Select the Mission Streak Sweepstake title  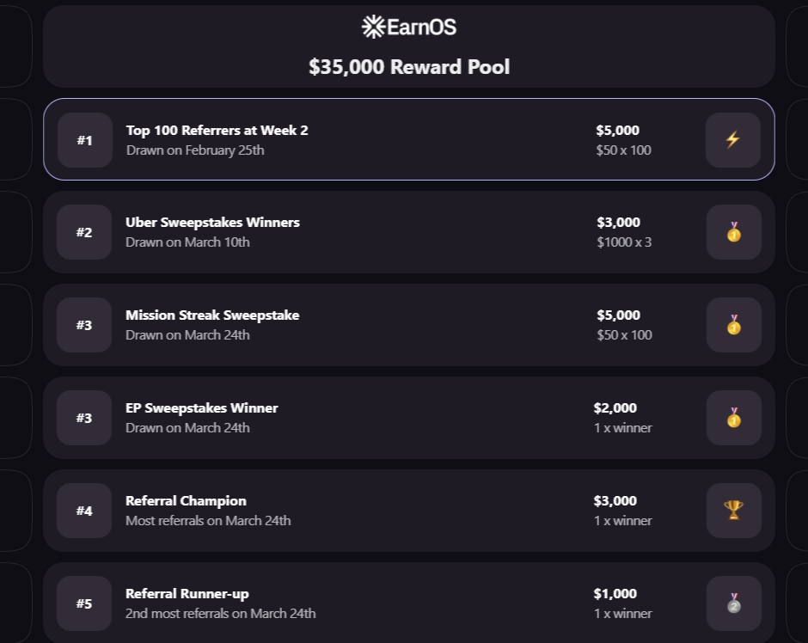click(212, 315)
